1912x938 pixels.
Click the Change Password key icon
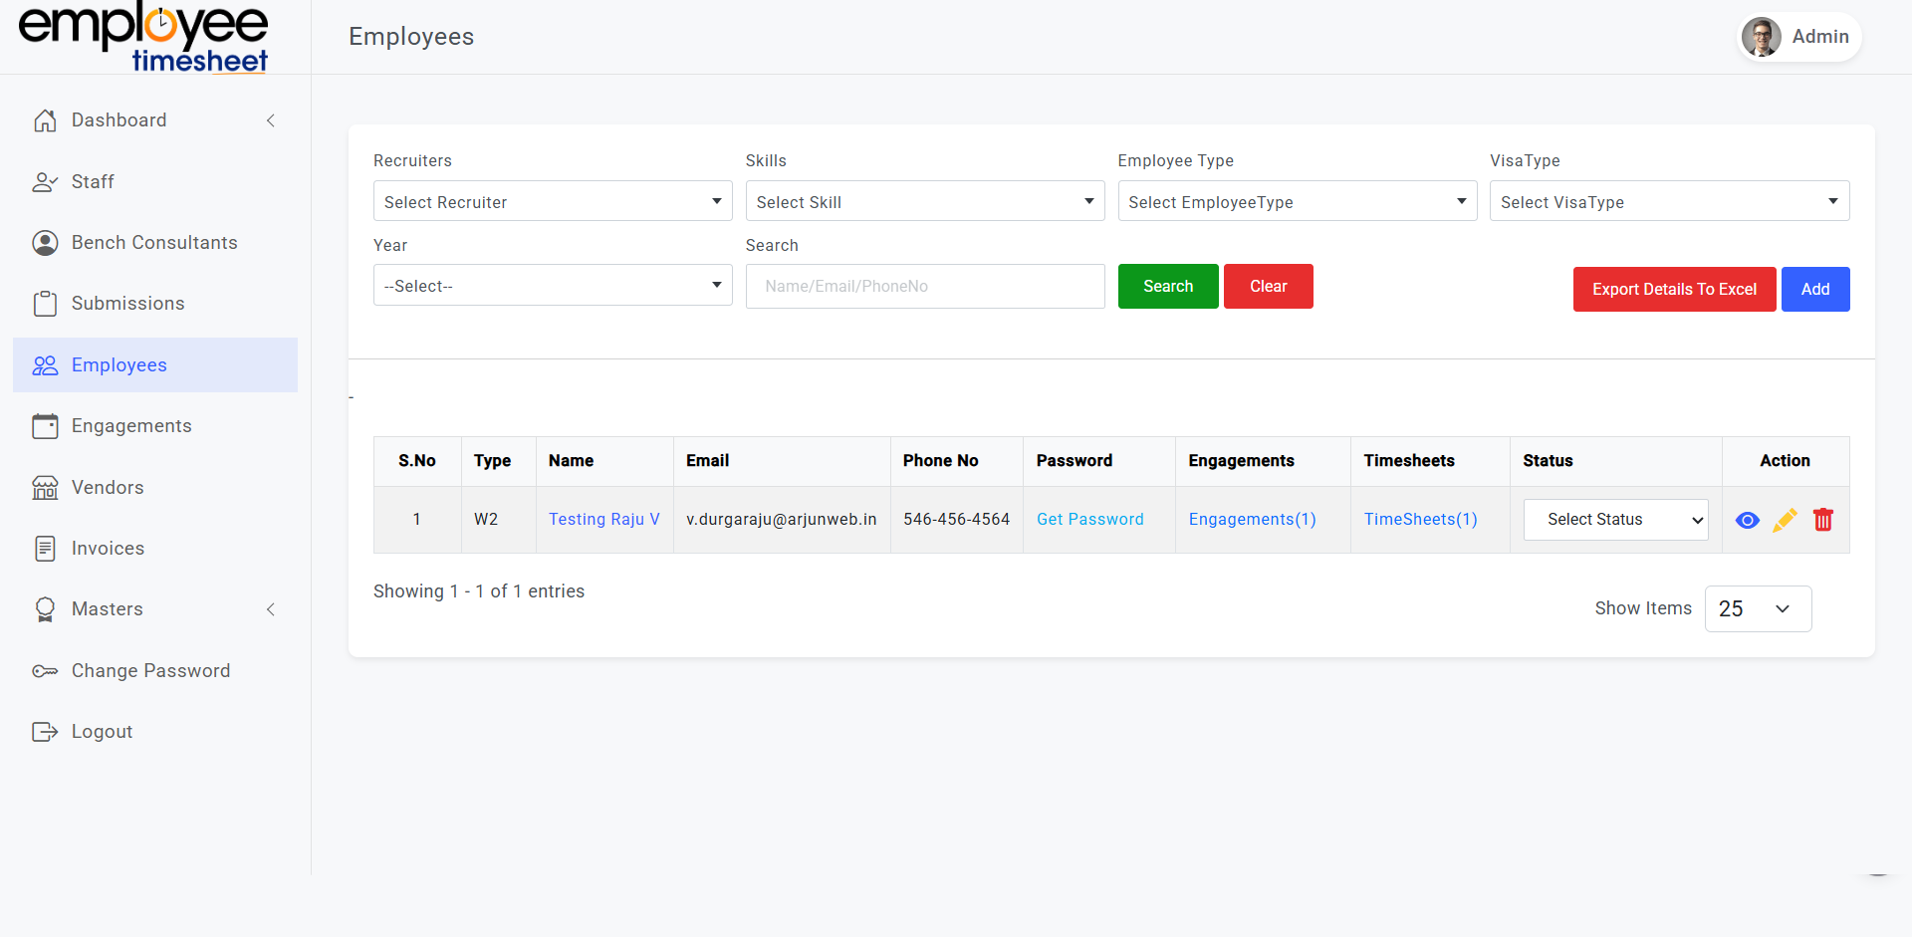(45, 671)
